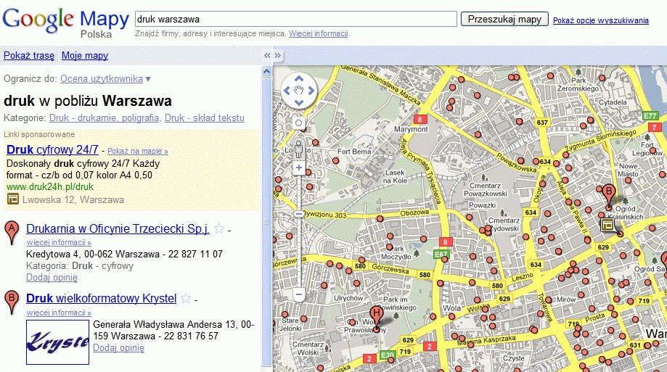This screenshot has height=372, width=667.
Task: Open the Pokaż trasę tab
Action: coord(29,56)
